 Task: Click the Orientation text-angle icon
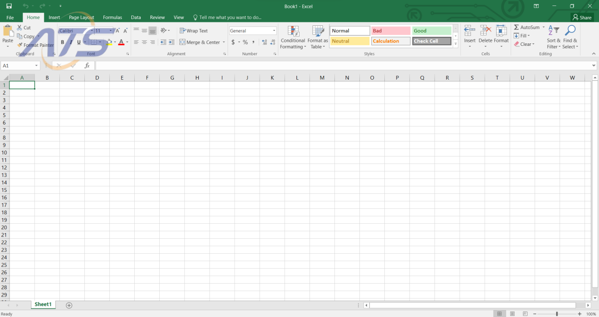[164, 31]
